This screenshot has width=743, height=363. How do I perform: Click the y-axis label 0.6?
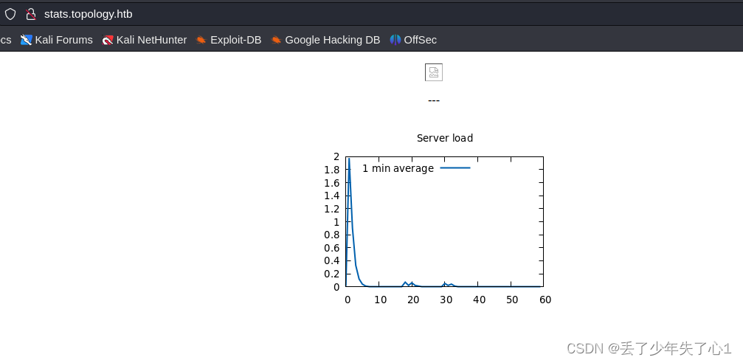[332, 248]
